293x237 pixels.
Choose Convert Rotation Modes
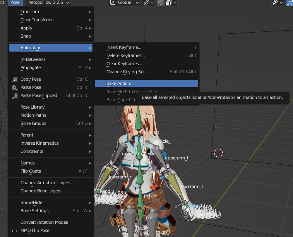(x=51, y=222)
